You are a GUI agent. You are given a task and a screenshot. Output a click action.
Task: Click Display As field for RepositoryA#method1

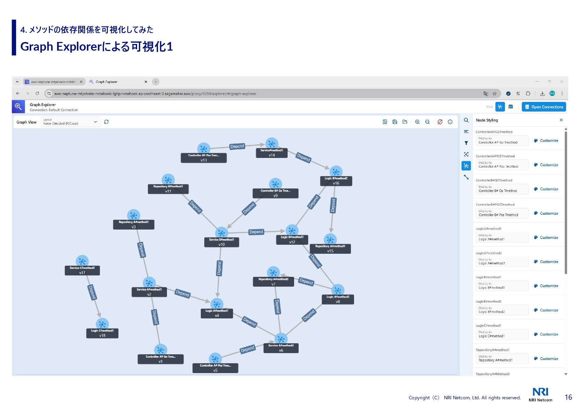502,358
